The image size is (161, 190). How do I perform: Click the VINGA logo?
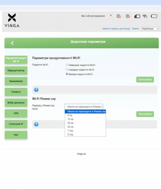click(12, 20)
